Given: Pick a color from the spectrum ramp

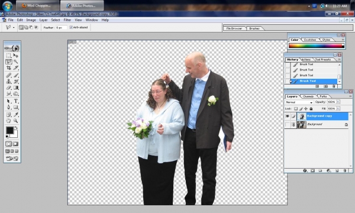Looking at the screenshot, I should coord(317,46).
